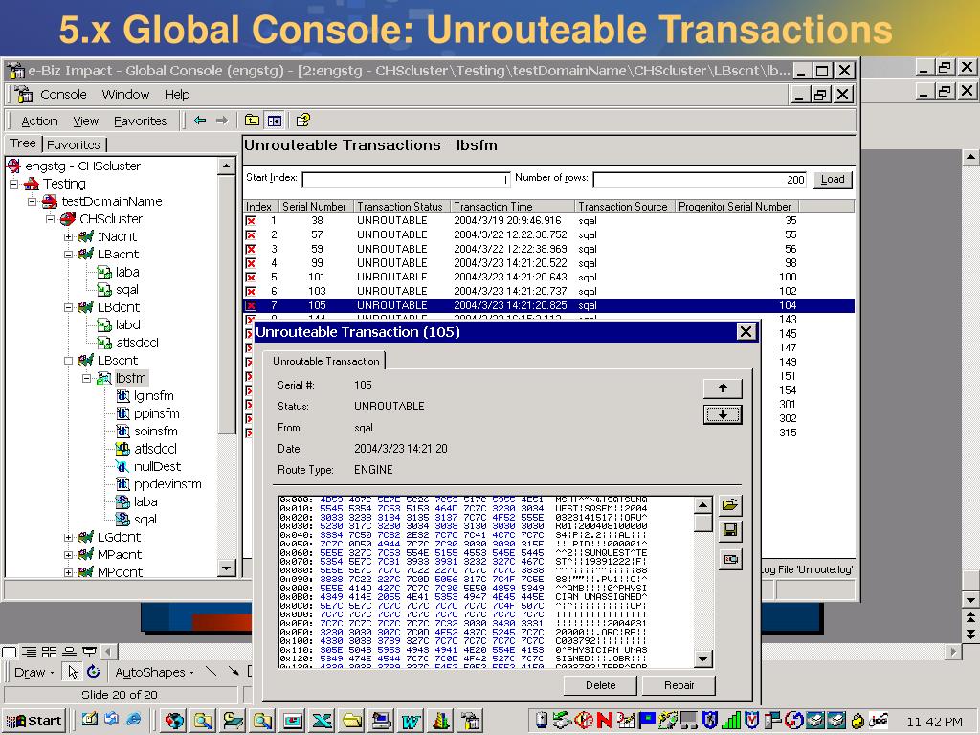The height and width of the screenshot is (735, 980).
Task: Click the yellow folder button in the taskbar
Action: pos(352,721)
